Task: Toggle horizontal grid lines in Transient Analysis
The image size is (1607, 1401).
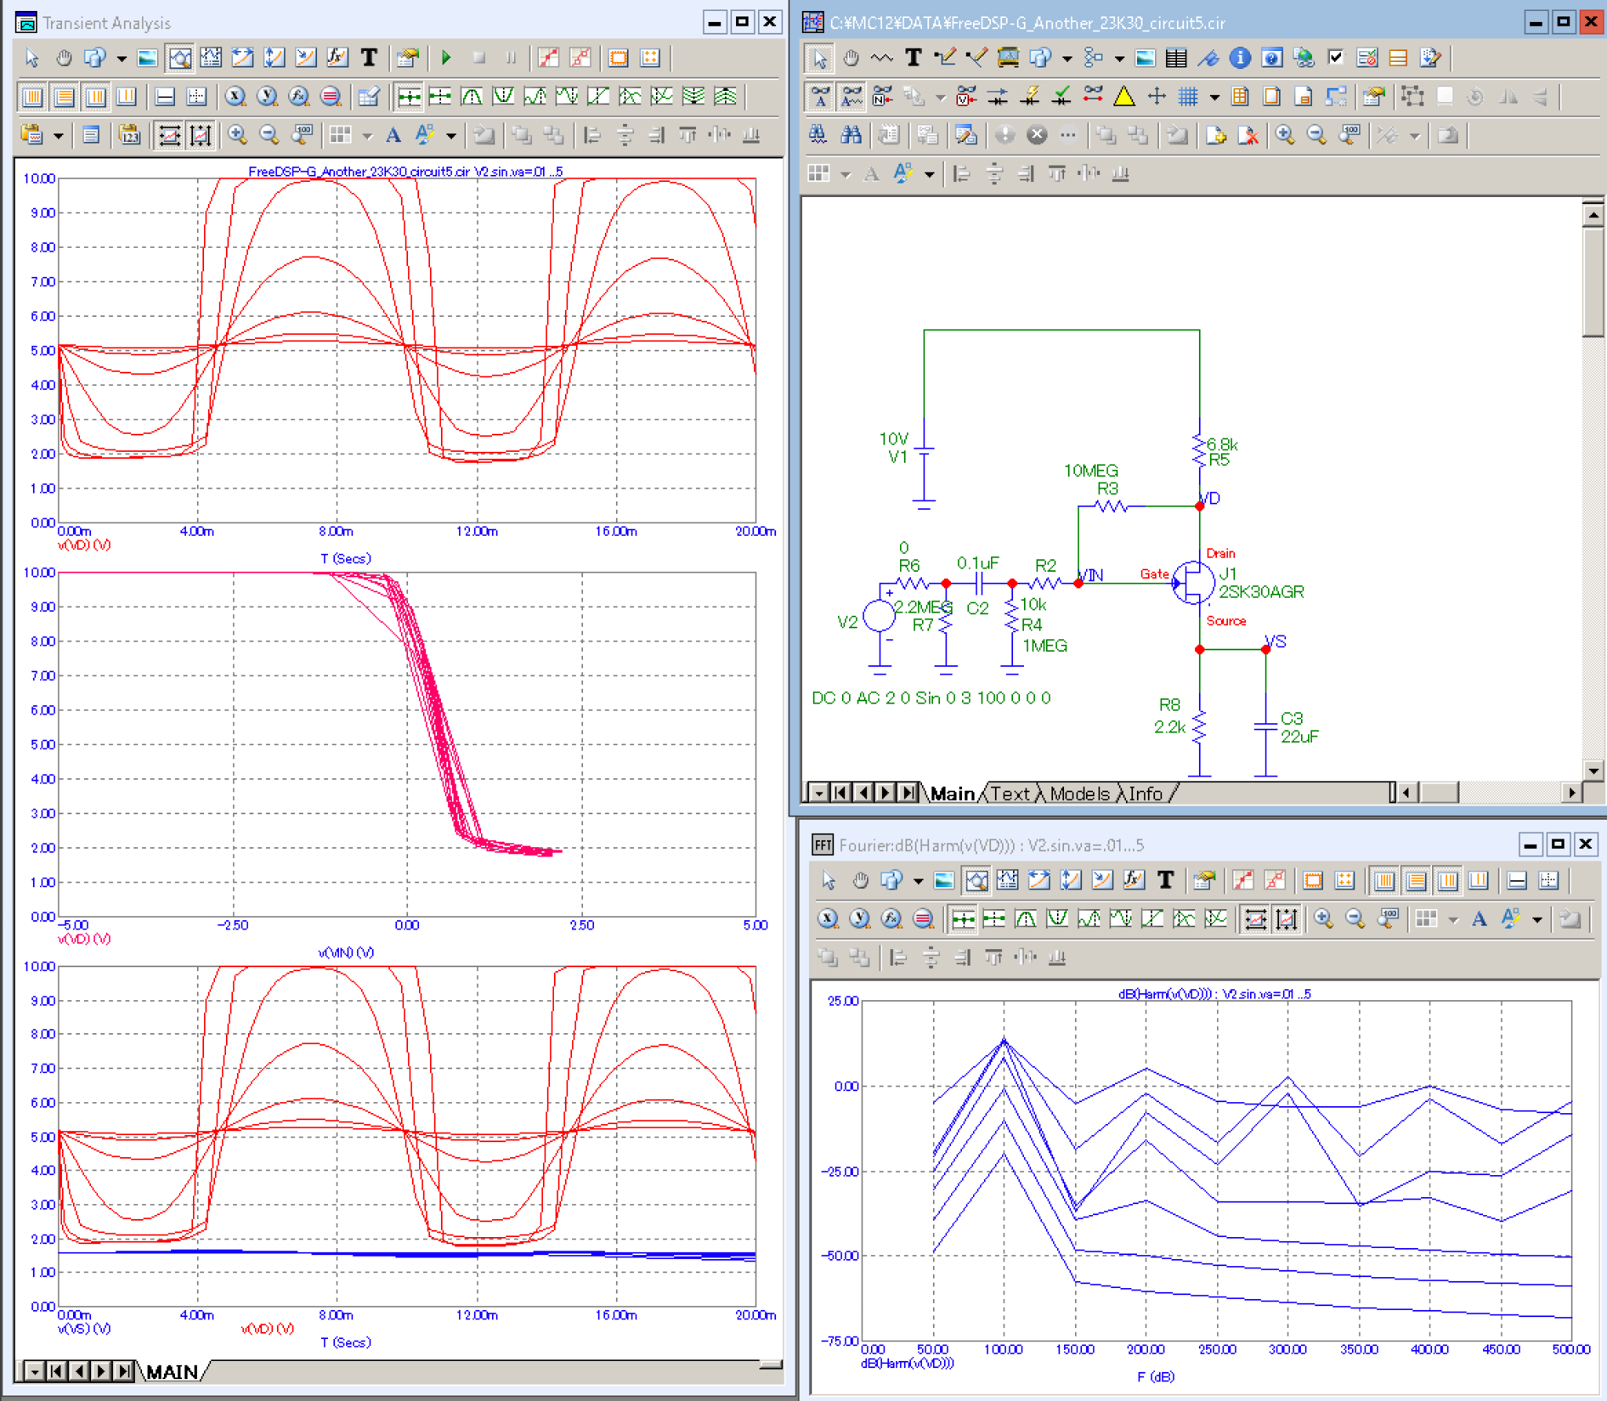Action: click(64, 96)
